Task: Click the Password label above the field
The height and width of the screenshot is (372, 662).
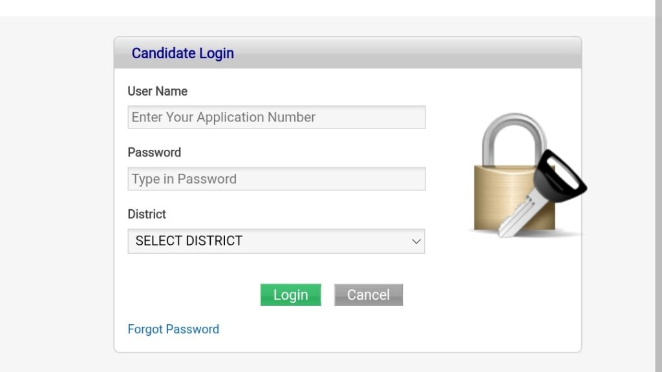Action: click(x=155, y=152)
